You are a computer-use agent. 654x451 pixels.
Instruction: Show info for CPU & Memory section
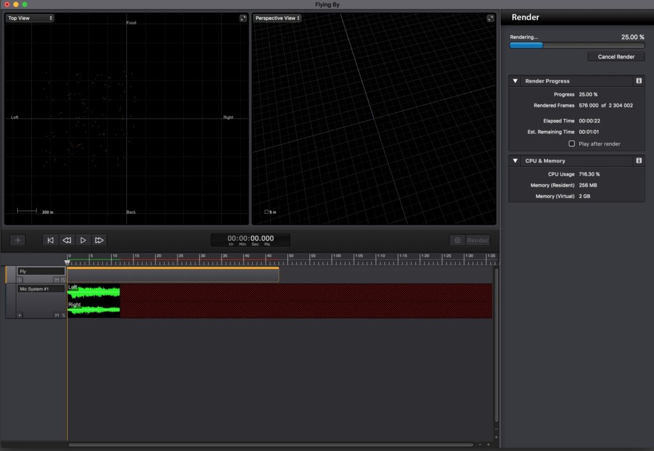pyautogui.click(x=639, y=160)
